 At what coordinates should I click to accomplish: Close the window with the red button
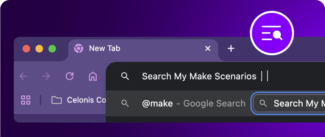[26, 49]
